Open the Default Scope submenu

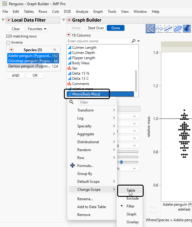tap(92, 181)
